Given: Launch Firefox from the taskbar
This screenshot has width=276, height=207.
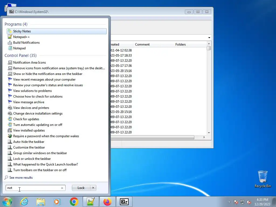Looking at the screenshot, I should point(107,202).
